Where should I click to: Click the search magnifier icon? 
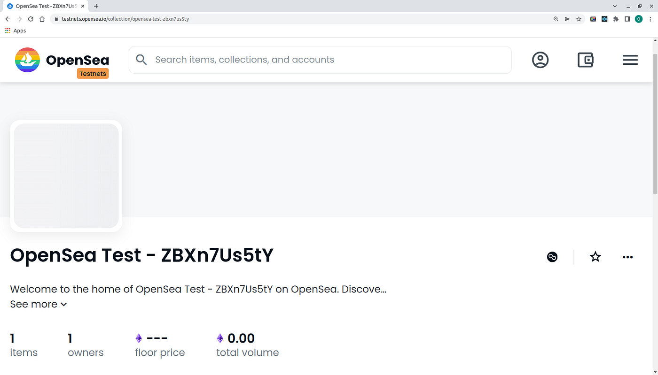coord(141,60)
